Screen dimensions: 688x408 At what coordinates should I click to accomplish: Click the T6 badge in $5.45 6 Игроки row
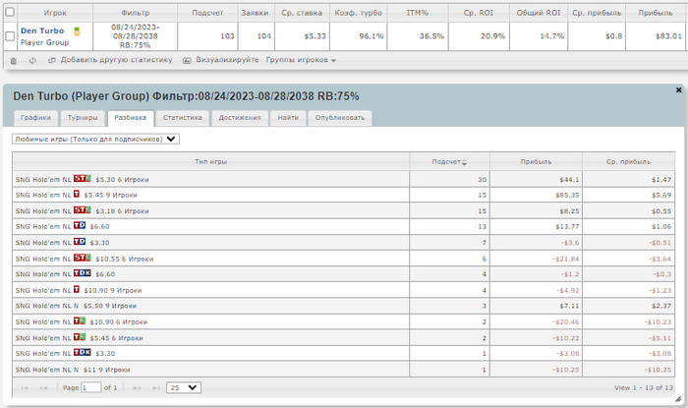80,337
